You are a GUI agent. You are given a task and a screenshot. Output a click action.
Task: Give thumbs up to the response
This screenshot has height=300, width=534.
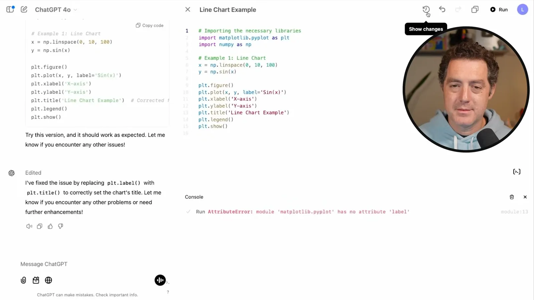coord(50,226)
